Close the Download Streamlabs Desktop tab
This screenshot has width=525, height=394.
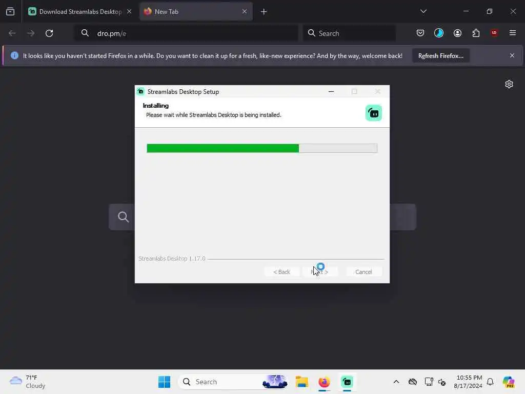coord(129,12)
